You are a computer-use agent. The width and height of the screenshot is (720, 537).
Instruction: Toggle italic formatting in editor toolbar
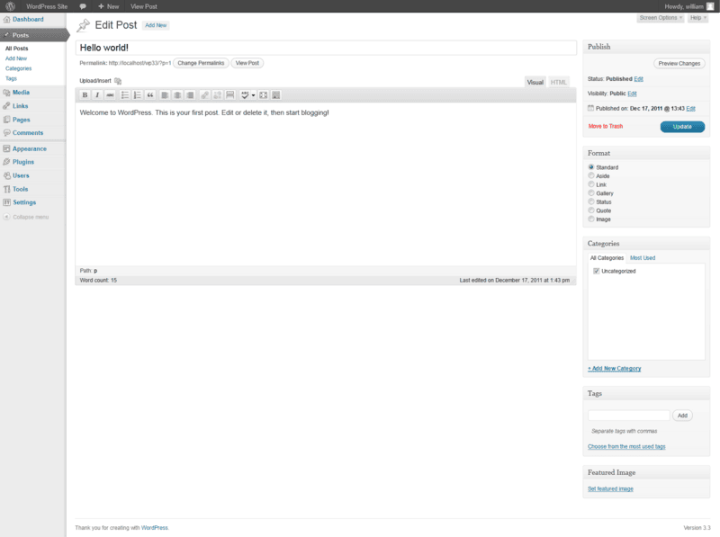[97, 95]
